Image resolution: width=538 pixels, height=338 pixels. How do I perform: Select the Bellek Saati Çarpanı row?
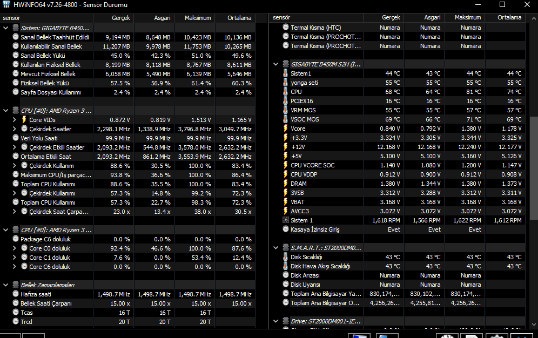pyautogui.click(x=127, y=303)
